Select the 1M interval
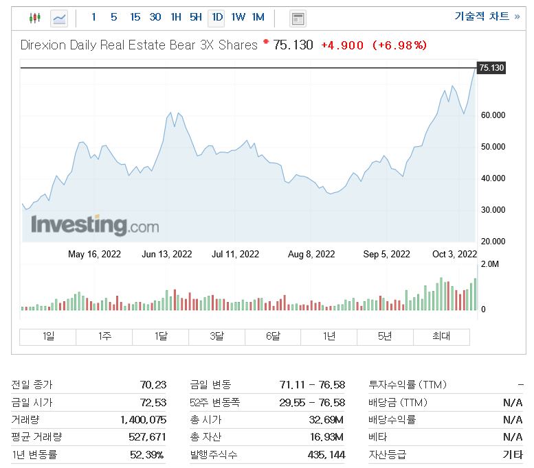This screenshot has height=468, width=534. (258, 17)
